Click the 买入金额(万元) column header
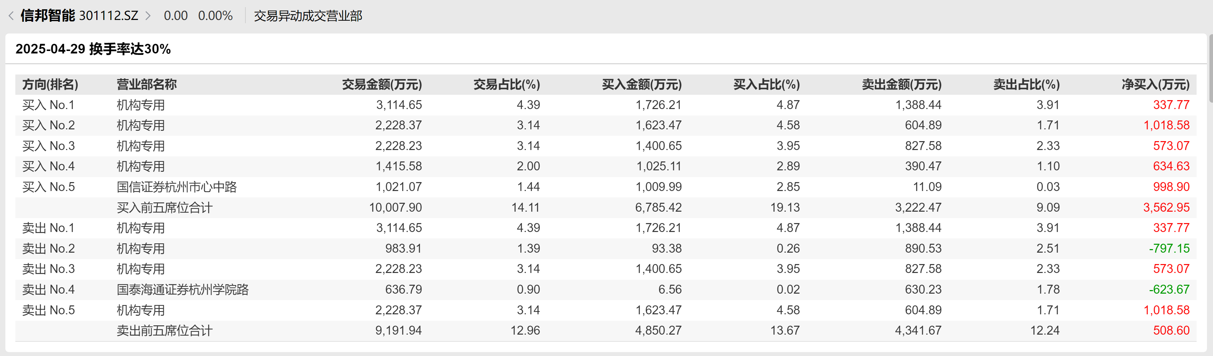Screen dimensions: 1213x356 coord(641,85)
